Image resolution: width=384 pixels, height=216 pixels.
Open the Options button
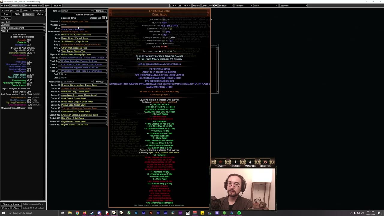coord(6,208)
